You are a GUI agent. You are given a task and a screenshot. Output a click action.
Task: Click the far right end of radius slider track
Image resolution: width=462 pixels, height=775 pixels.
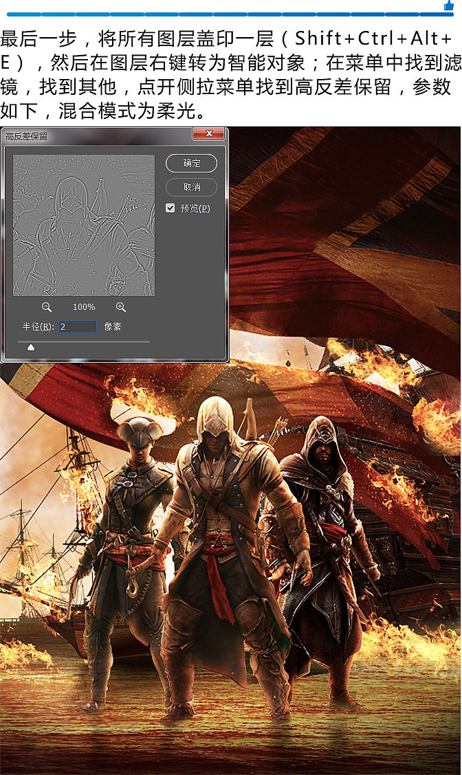point(148,341)
